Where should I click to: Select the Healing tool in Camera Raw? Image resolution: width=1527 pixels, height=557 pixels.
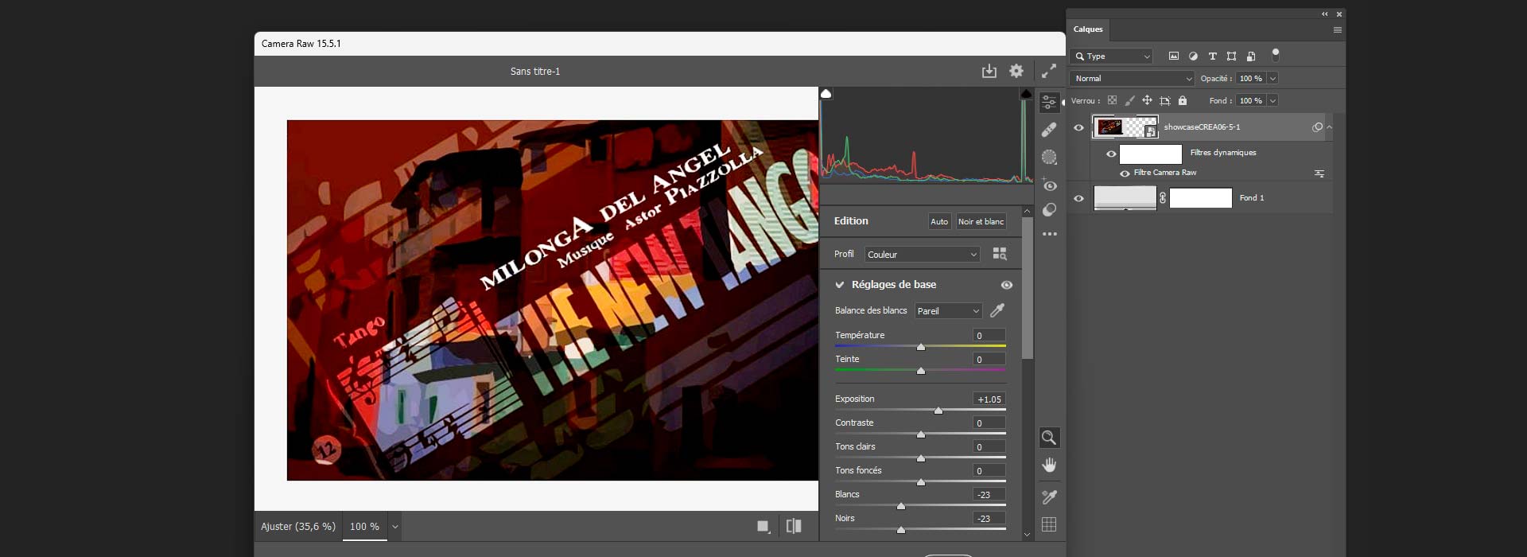coord(1049,130)
